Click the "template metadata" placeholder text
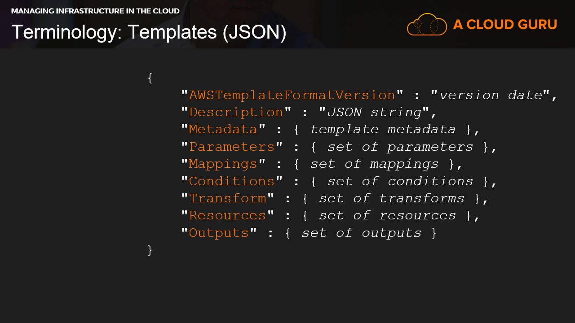575x323 pixels. pos(383,129)
